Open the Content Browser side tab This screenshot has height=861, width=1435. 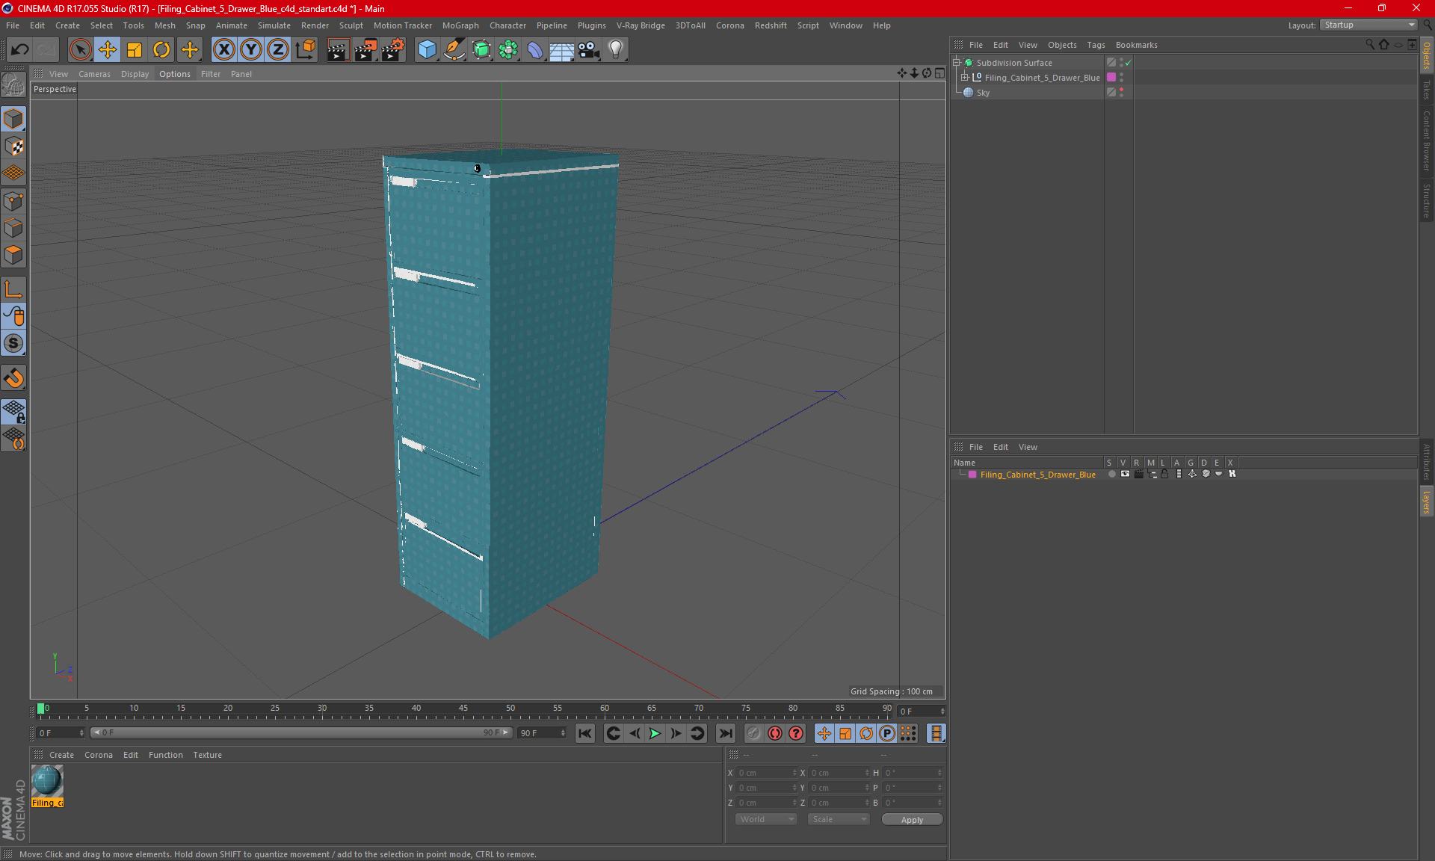1427,141
